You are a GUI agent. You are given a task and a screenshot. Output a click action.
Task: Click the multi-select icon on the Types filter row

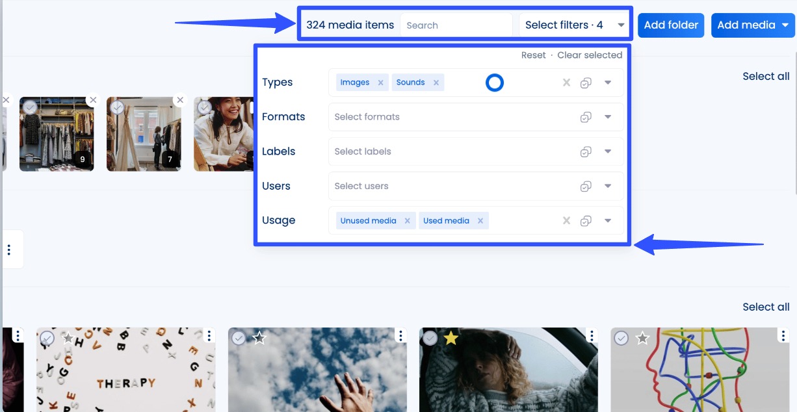586,82
